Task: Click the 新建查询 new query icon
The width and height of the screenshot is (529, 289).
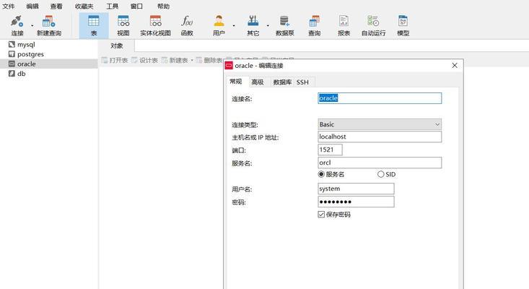Action: (49, 26)
